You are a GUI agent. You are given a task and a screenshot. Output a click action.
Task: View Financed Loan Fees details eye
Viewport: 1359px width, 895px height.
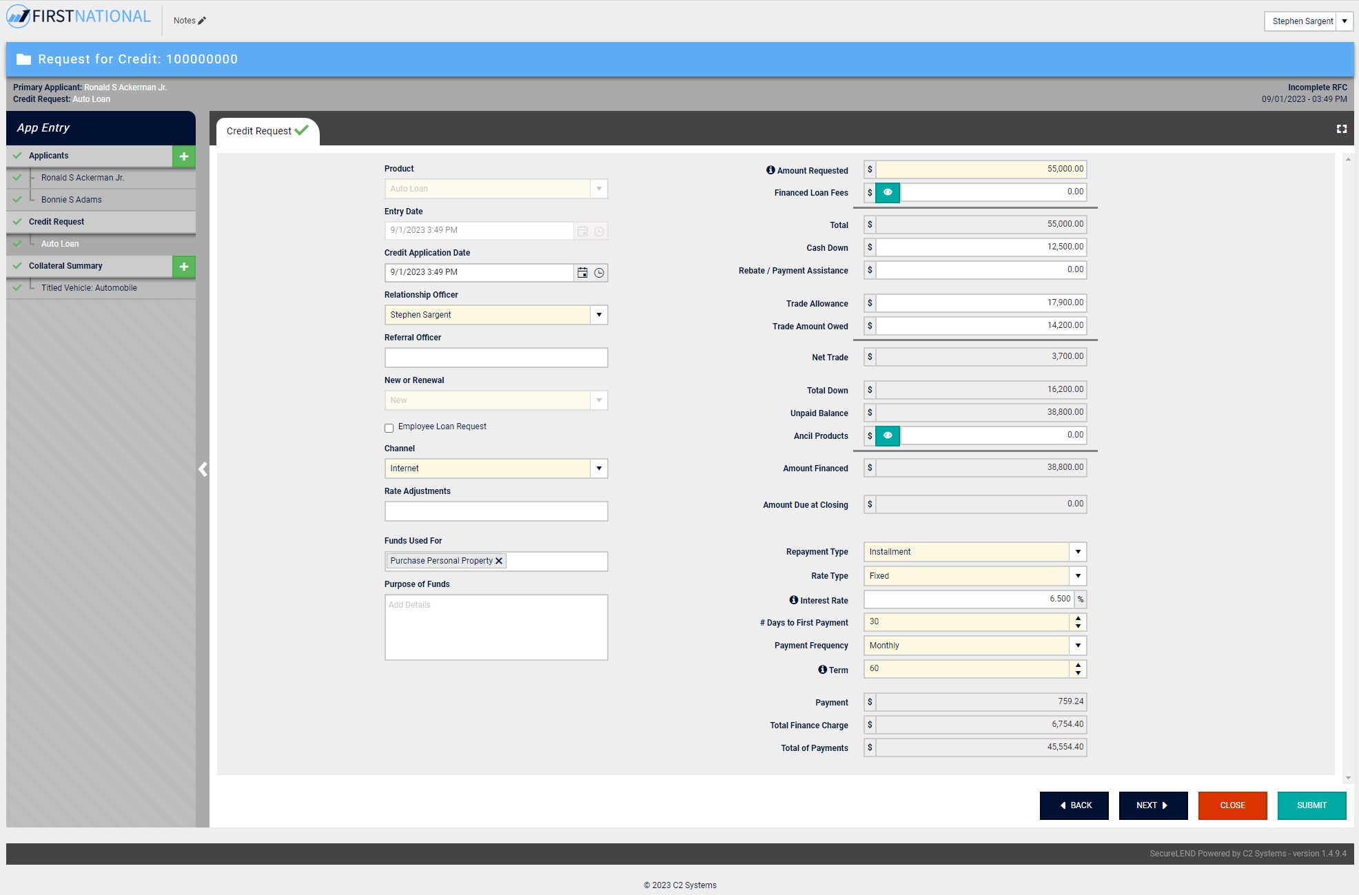(888, 192)
